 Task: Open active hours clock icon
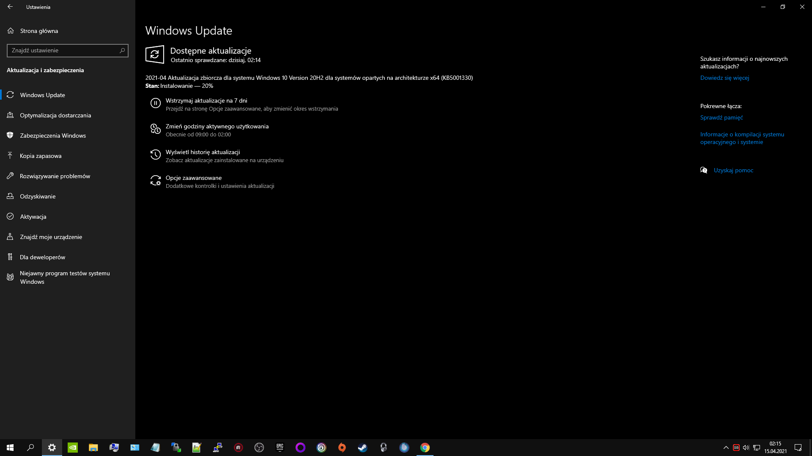[x=155, y=129]
